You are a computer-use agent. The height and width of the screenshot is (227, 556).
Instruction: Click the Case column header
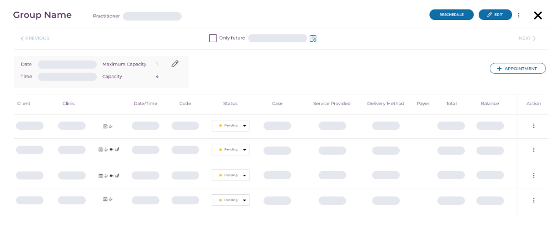(x=277, y=103)
